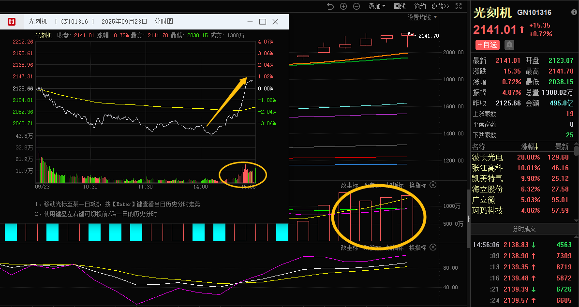Close the lower oscillator indicator panel
The image size is (579, 307).
[x=433, y=248]
